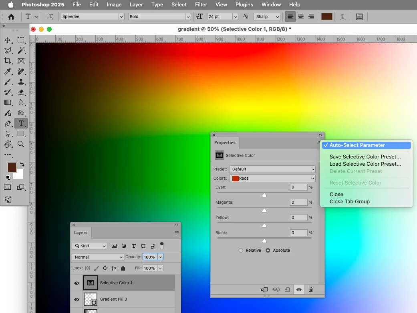Image resolution: width=417 pixels, height=313 pixels.
Task: Choose Close Tab Group
Action: (x=349, y=202)
